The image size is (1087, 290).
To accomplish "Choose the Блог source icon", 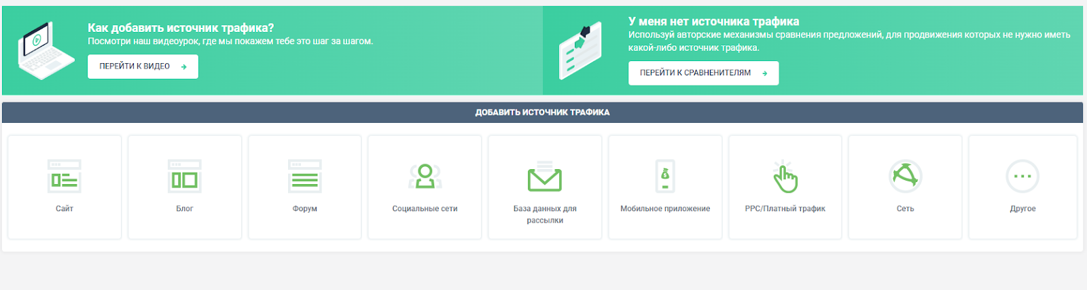I will point(185,176).
